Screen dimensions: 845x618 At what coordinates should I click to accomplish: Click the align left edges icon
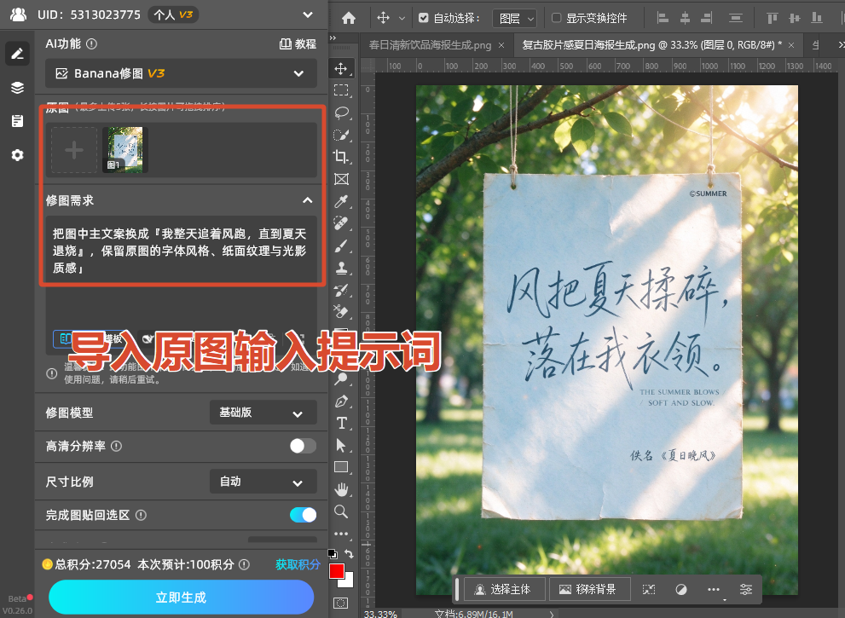click(663, 18)
